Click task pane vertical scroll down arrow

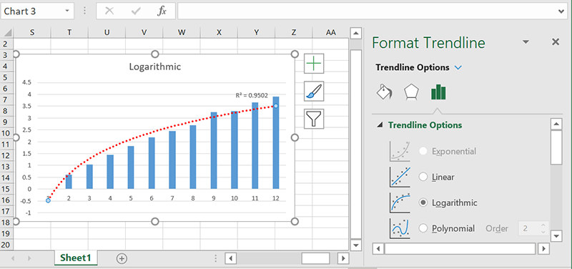(x=556, y=235)
